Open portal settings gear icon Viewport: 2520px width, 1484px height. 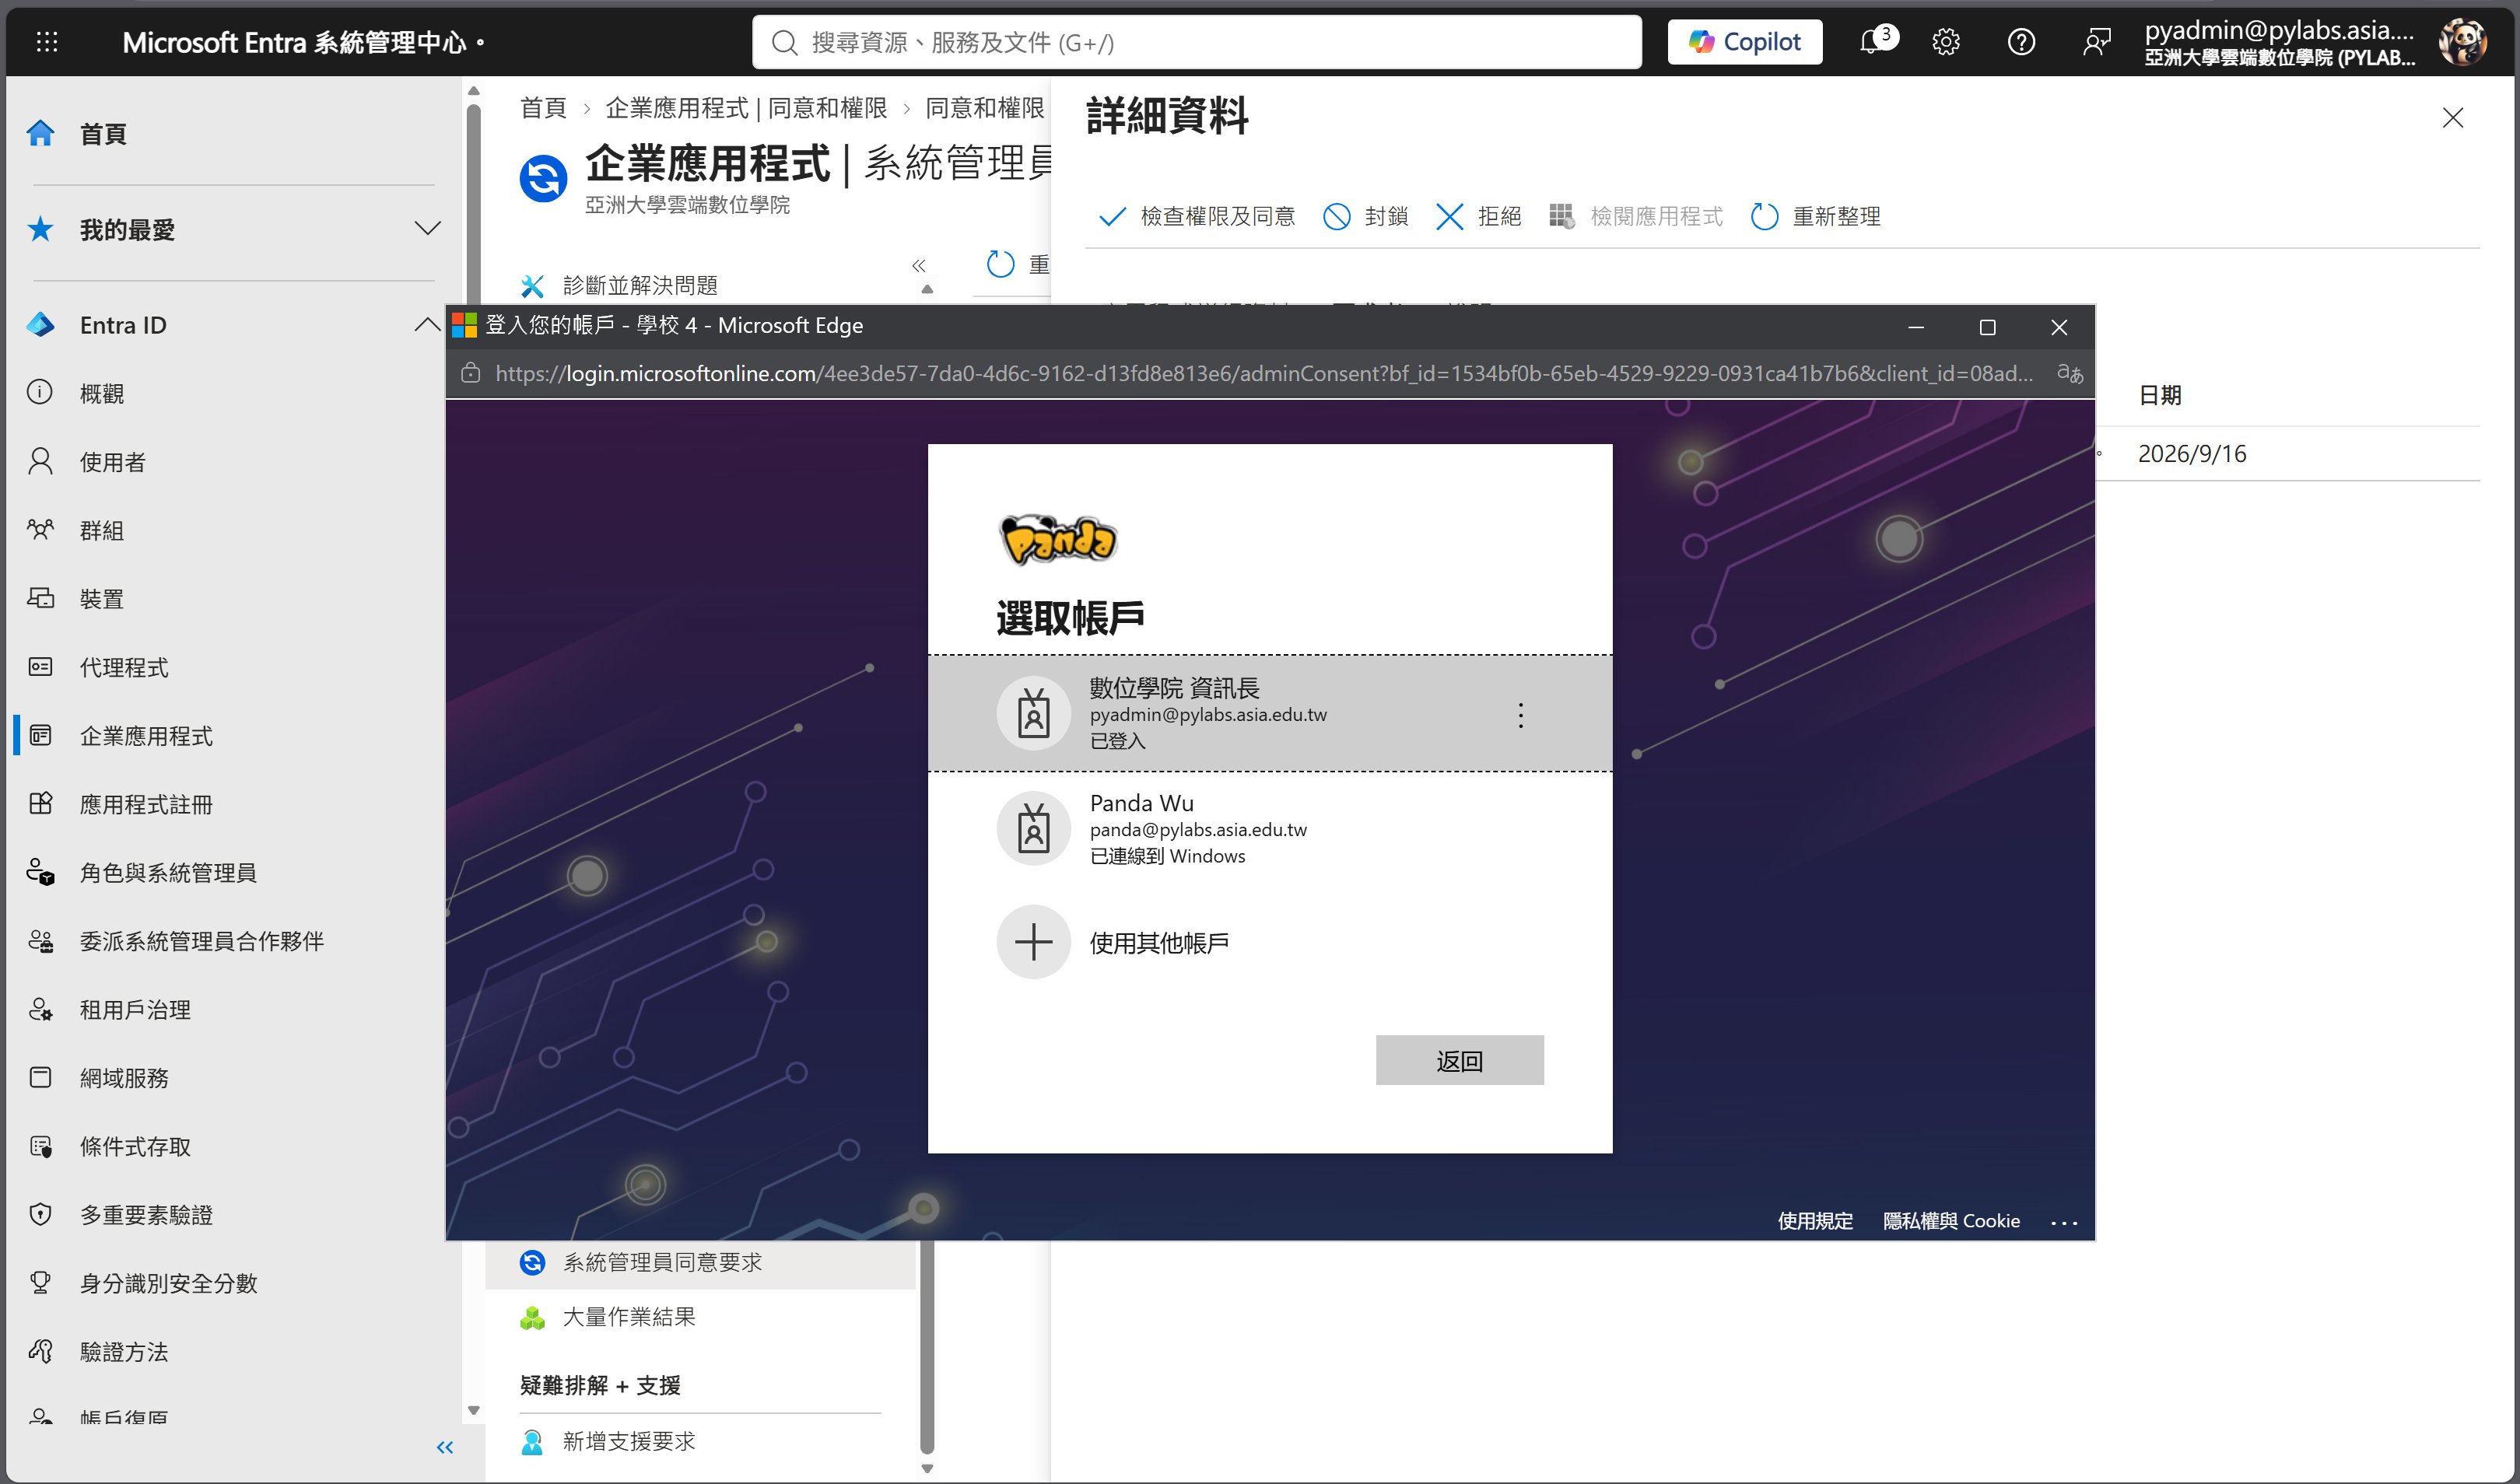[1946, 42]
